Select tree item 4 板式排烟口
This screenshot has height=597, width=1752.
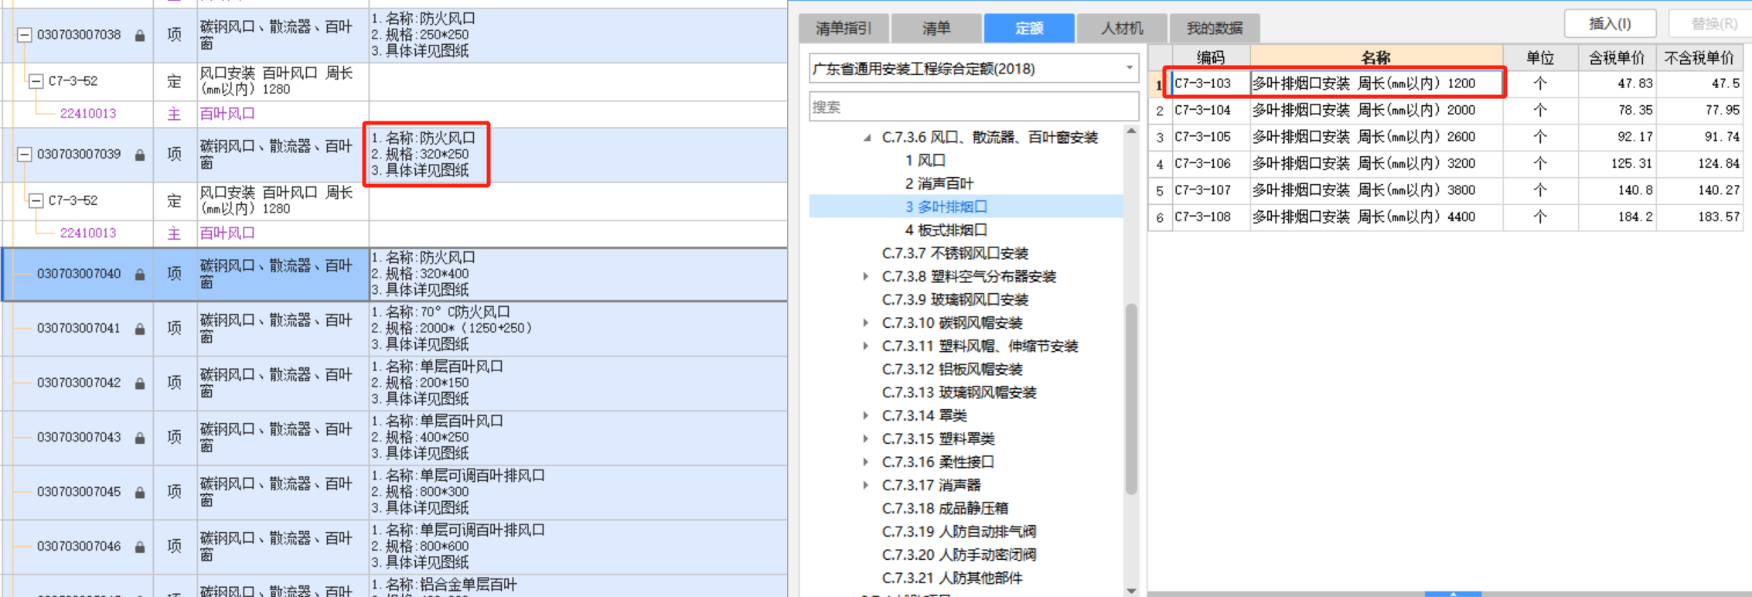pos(946,230)
